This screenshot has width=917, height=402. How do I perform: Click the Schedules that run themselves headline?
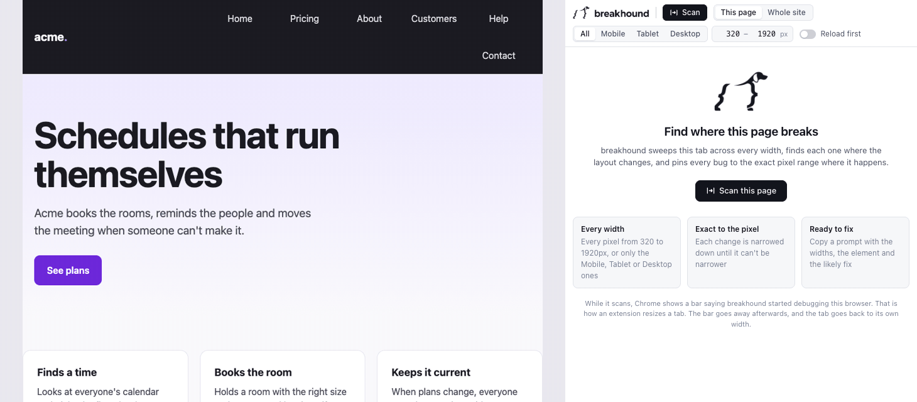tap(187, 154)
